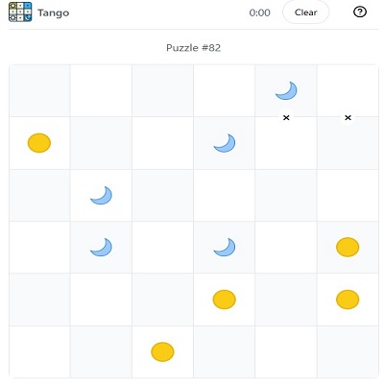
Task: Click the moon in the top row
Action: pyautogui.click(x=286, y=90)
